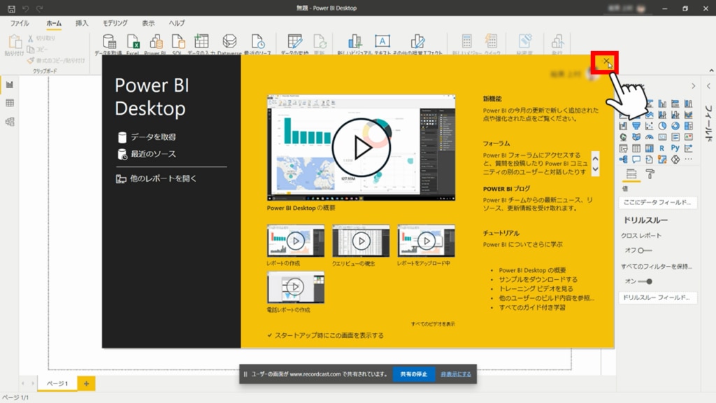The image size is (716, 403).
Task: Click Recent Sources in splash screen
Action: 147,154
